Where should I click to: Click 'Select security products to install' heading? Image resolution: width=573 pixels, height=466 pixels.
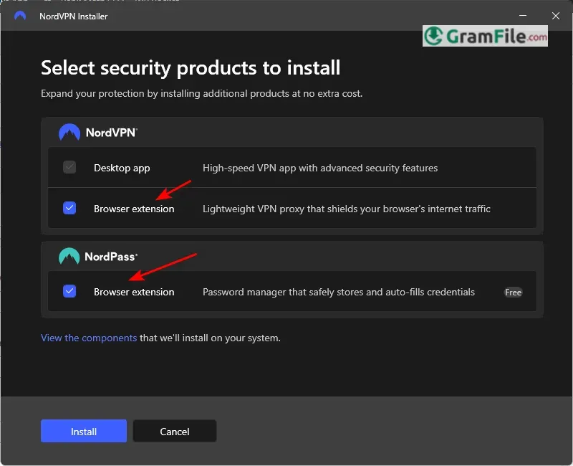tap(191, 67)
